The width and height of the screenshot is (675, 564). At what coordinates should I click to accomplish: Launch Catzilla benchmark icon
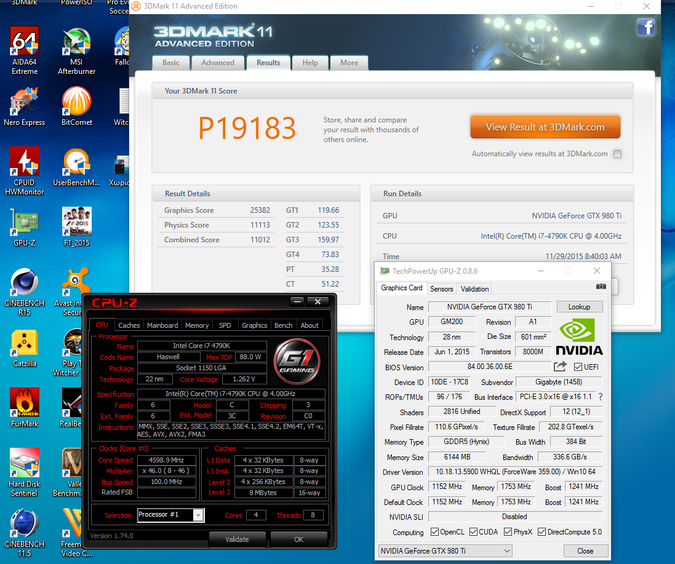pyautogui.click(x=25, y=348)
